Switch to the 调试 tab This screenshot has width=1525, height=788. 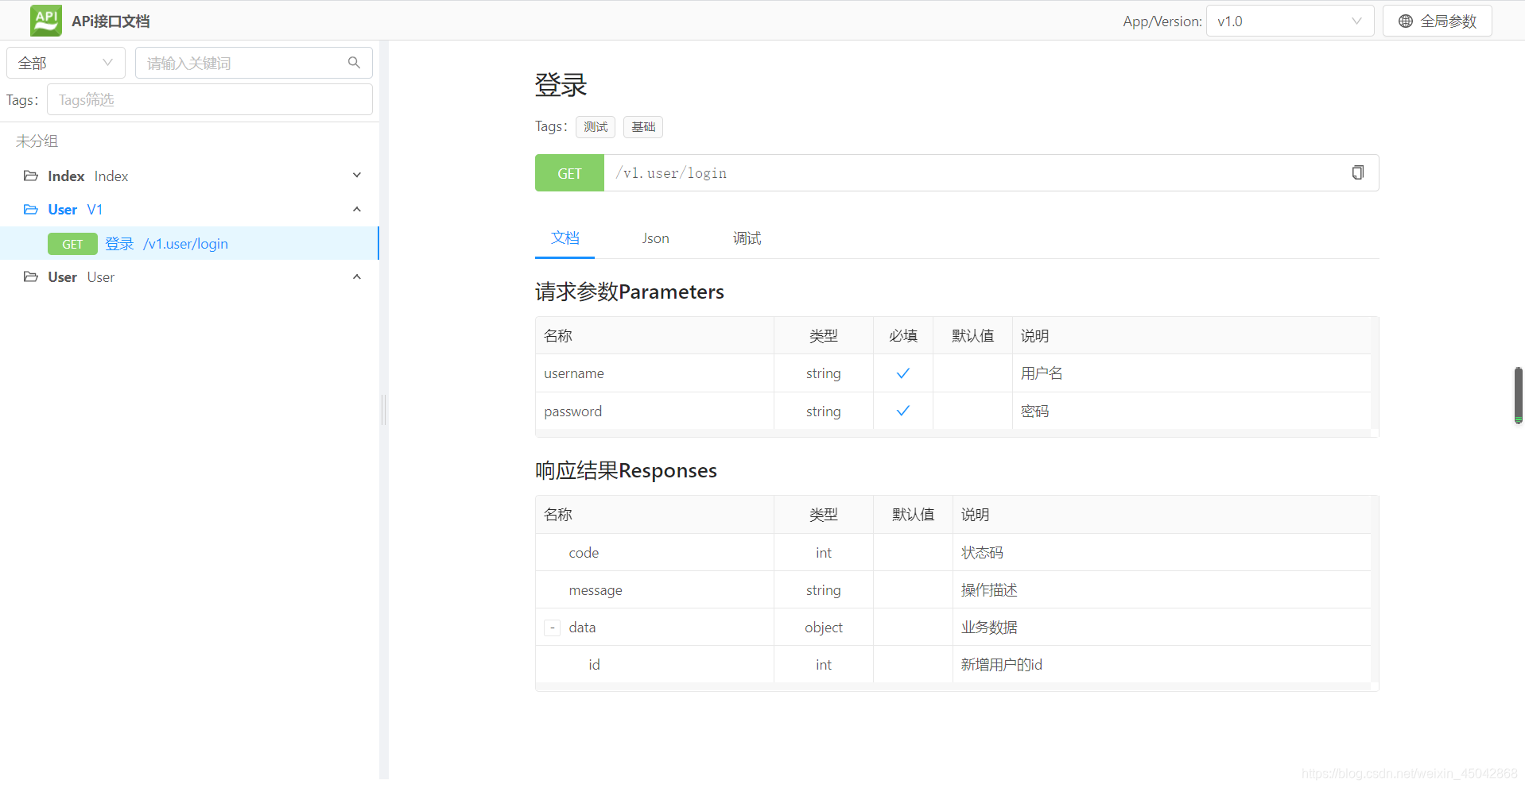click(747, 238)
